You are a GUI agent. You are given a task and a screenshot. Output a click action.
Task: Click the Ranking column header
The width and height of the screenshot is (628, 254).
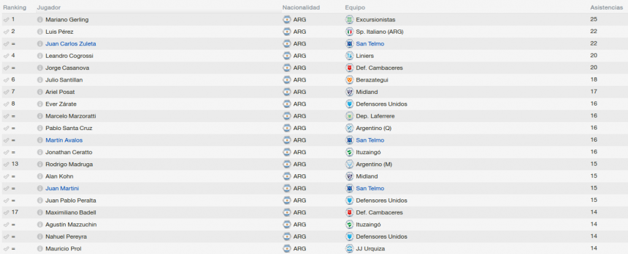pyautogui.click(x=15, y=7)
